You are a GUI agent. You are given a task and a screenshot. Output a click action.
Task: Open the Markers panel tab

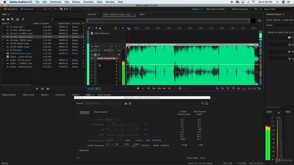45,95
